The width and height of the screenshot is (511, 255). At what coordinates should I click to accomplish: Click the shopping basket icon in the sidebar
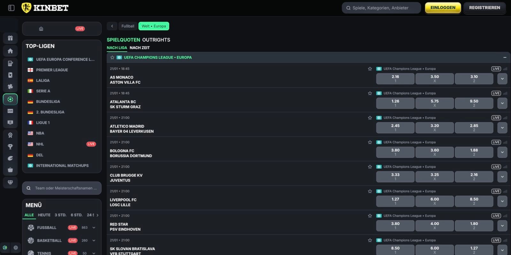tap(10, 170)
